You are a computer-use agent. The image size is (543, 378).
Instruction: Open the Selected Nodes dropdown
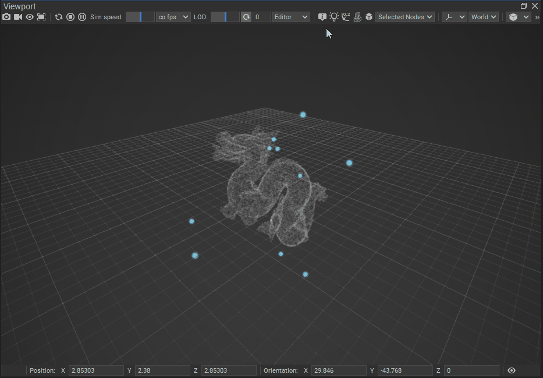click(x=405, y=17)
